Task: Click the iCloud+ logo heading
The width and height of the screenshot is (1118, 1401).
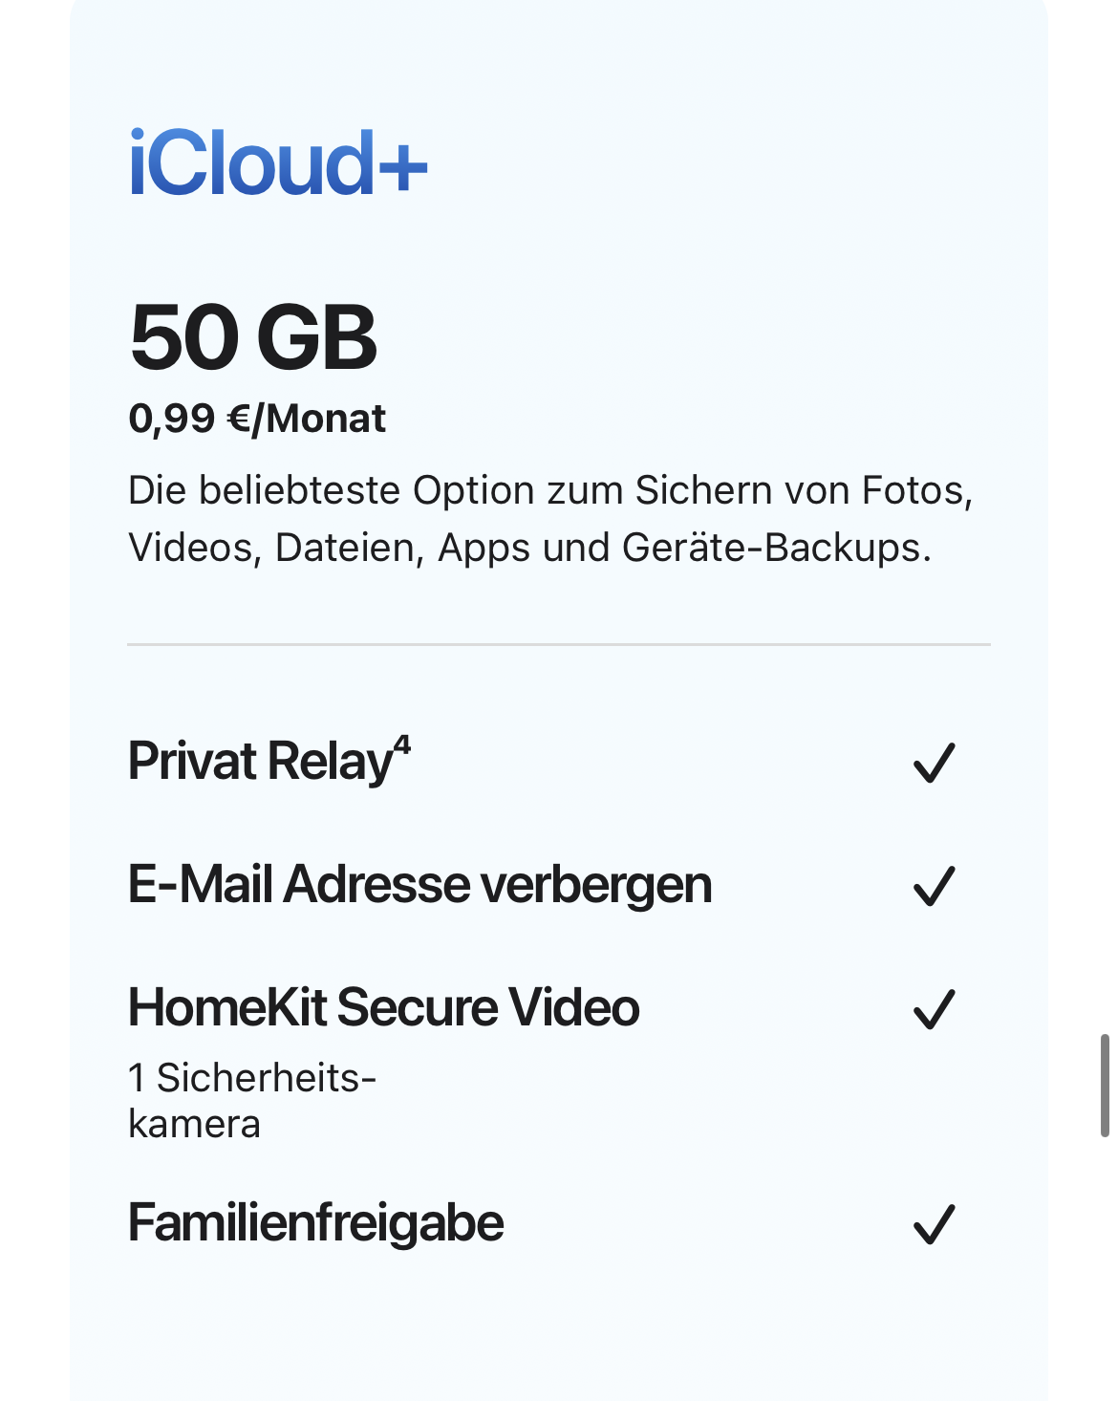Action: click(x=278, y=164)
